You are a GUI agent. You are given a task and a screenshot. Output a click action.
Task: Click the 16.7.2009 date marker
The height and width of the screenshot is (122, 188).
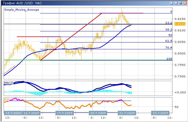click(31, 113)
